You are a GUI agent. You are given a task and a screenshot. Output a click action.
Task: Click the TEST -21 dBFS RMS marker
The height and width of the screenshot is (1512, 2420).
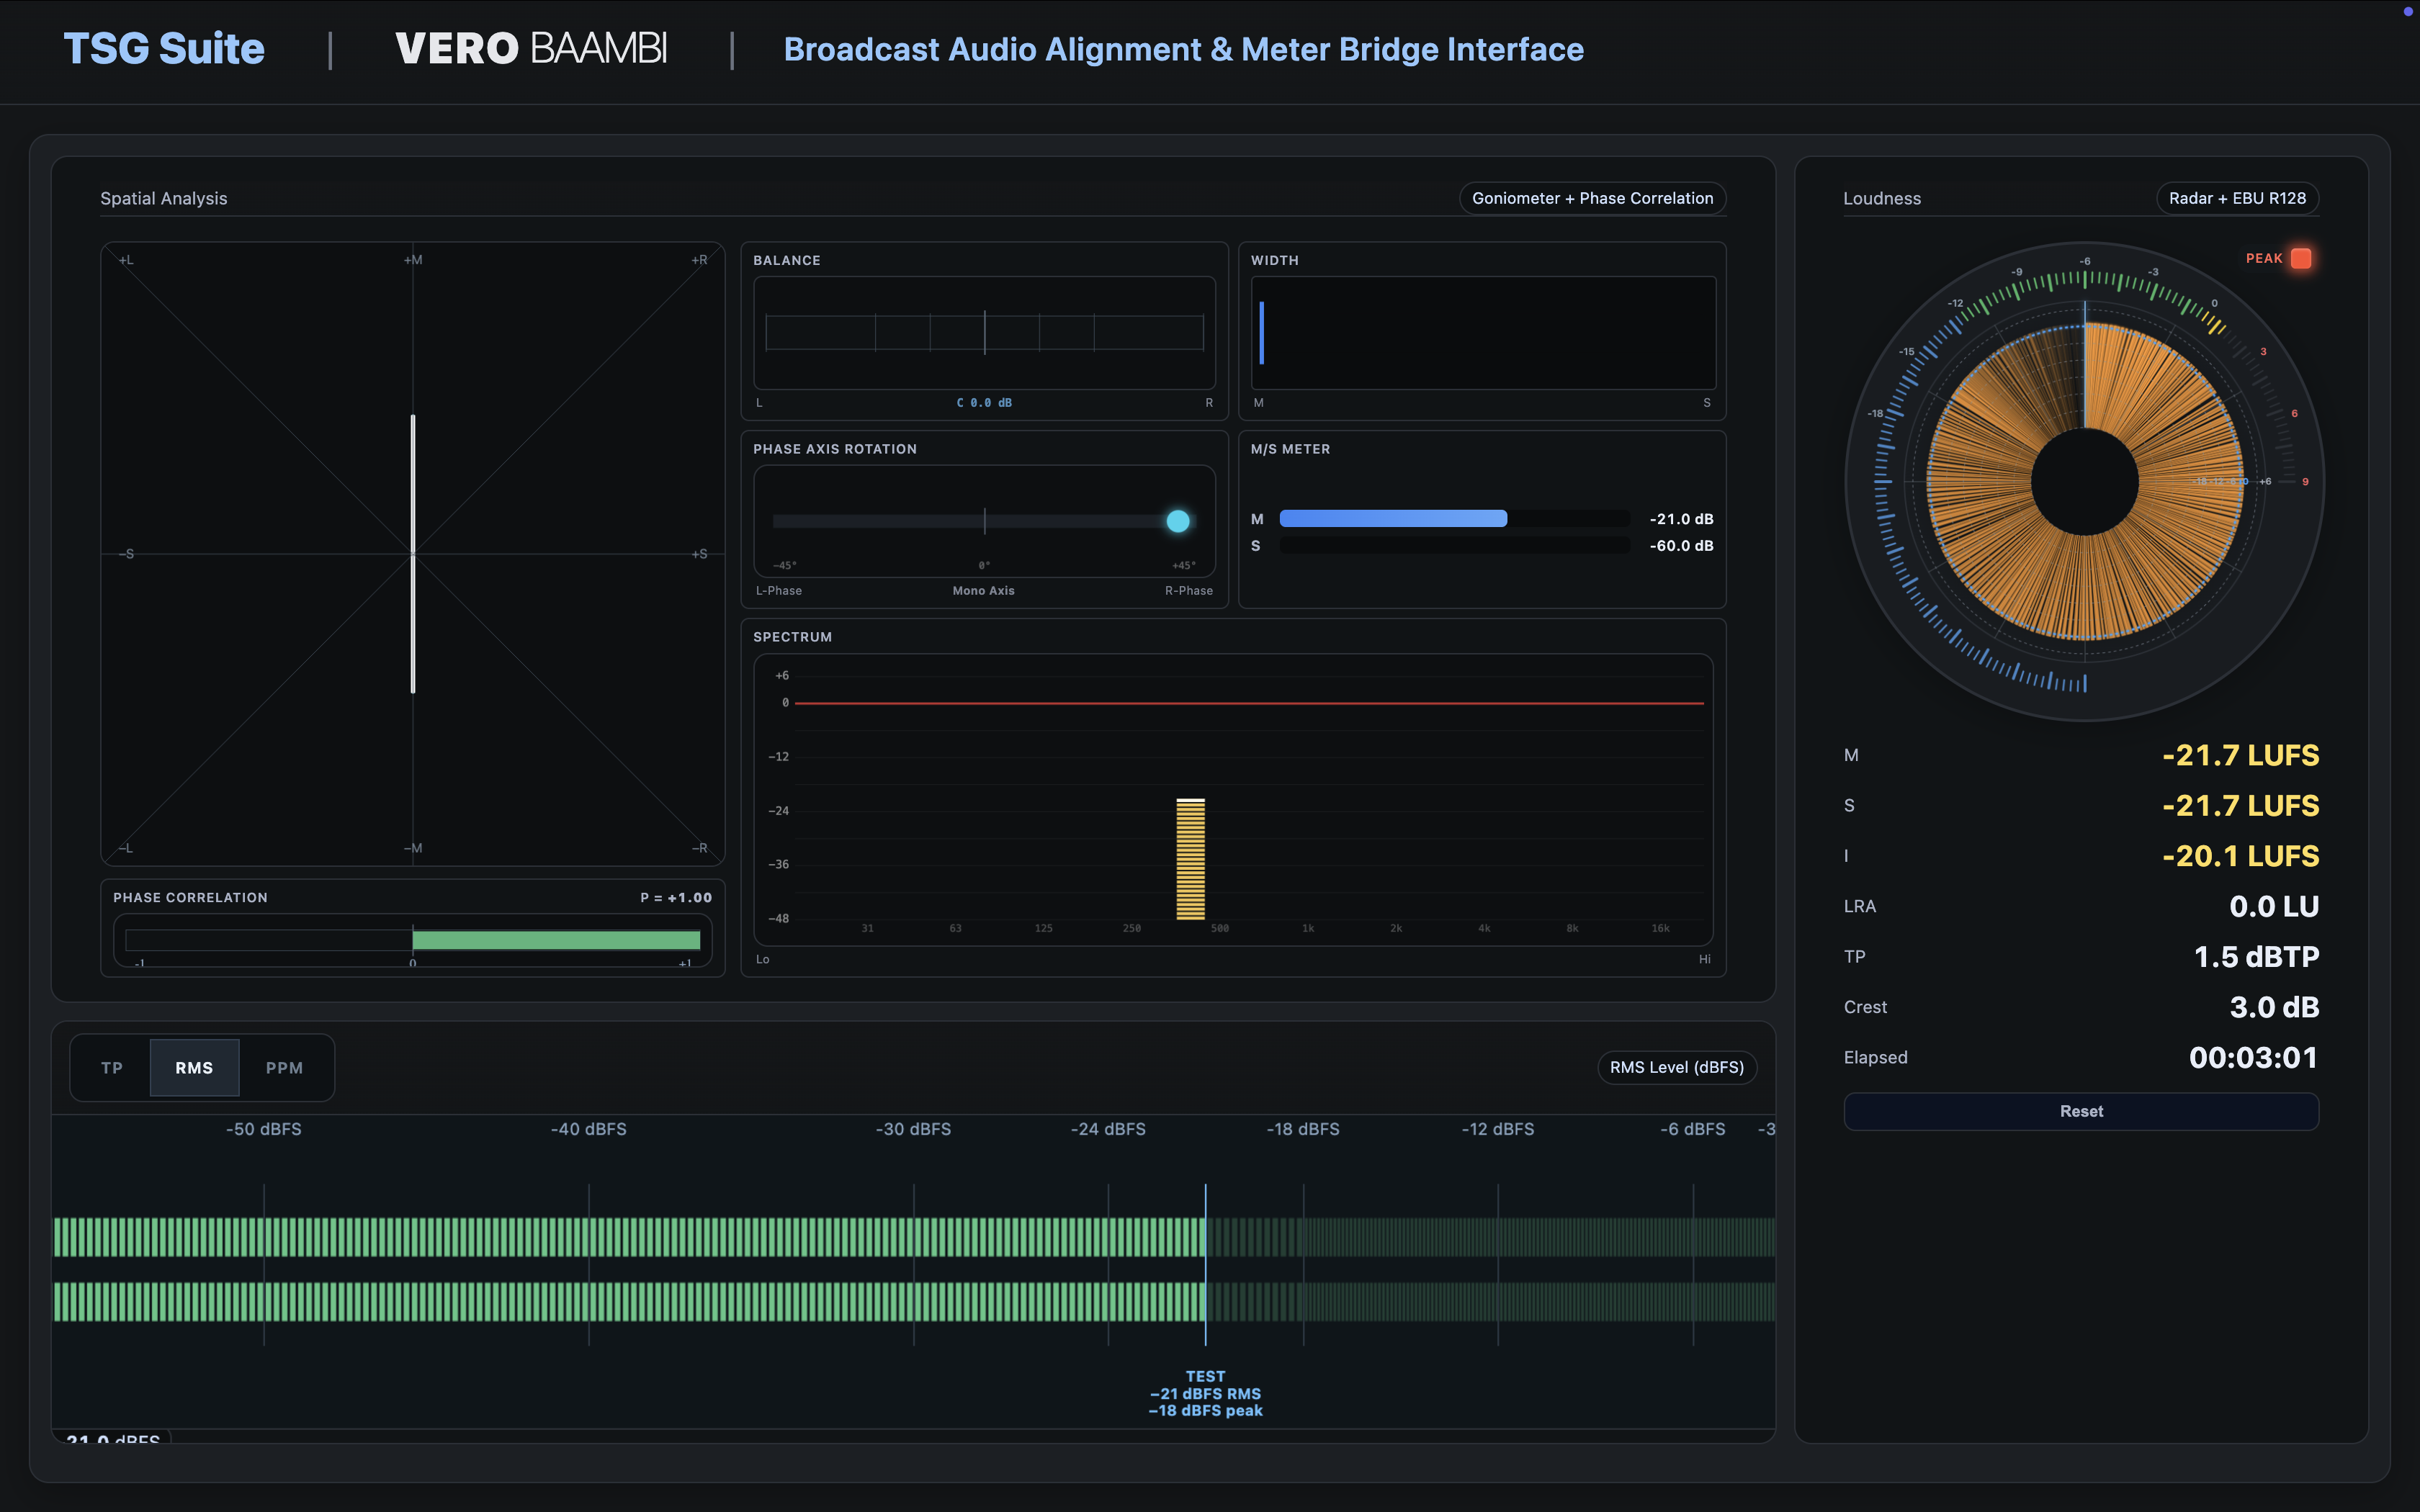pyautogui.click(x=1205, y=1393)
